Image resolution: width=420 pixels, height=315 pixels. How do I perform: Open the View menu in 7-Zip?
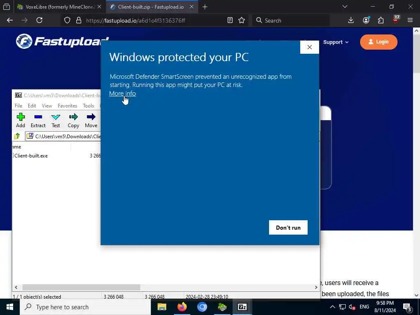tap(47, 106)
